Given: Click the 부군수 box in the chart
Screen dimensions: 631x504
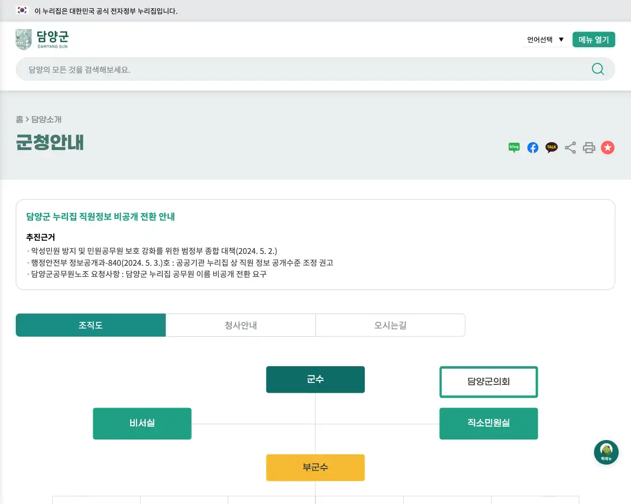Looking at the screenshot, I should [x=315, y=468].
